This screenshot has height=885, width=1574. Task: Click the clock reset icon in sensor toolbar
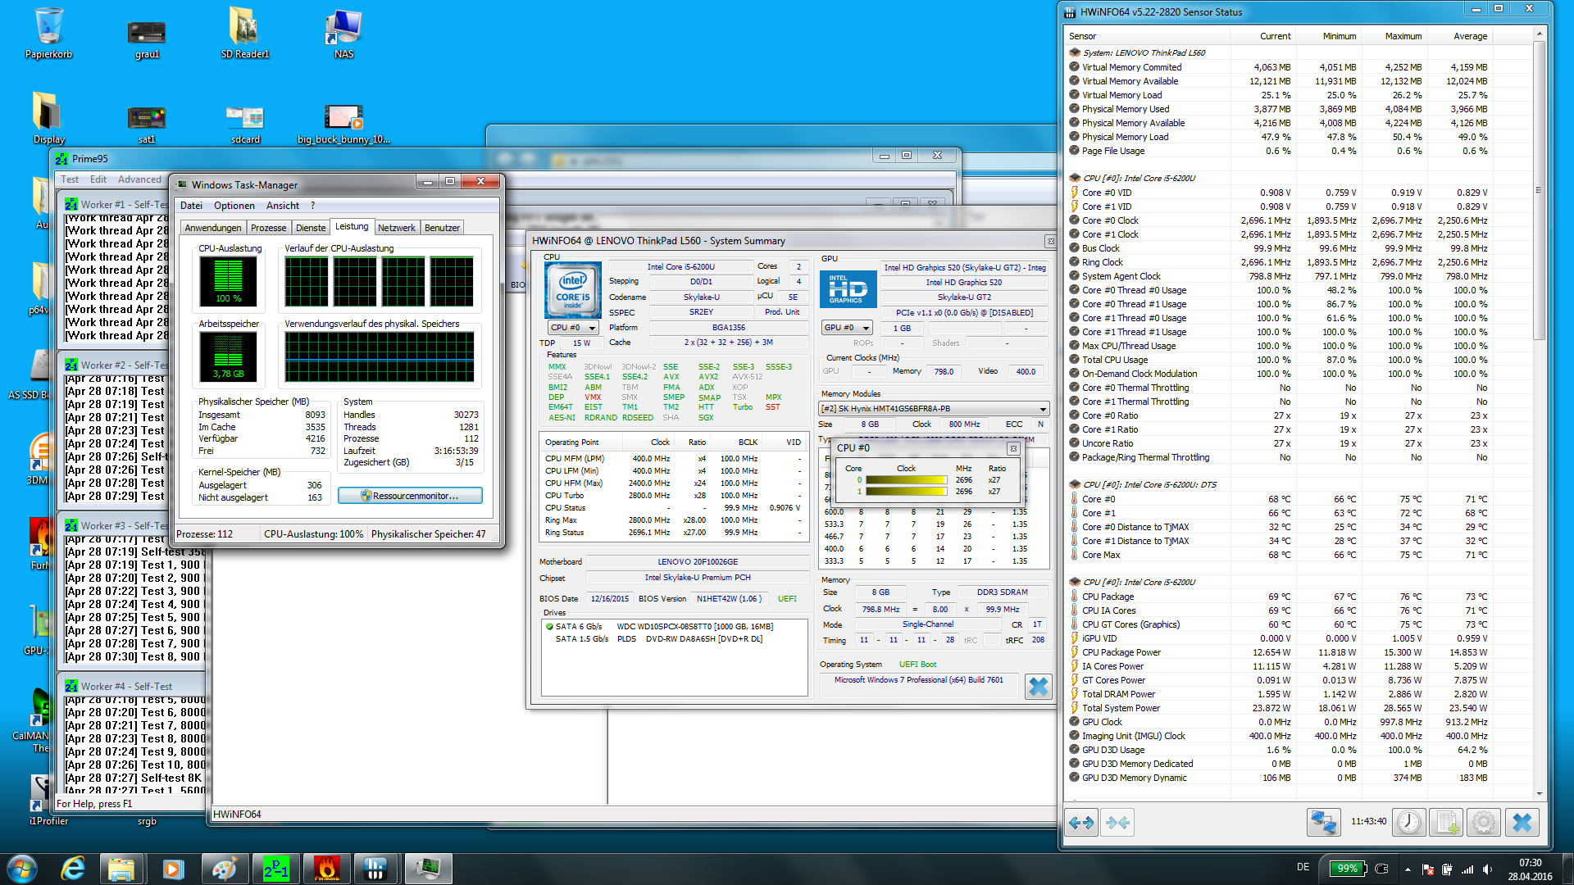point(1409,822)
